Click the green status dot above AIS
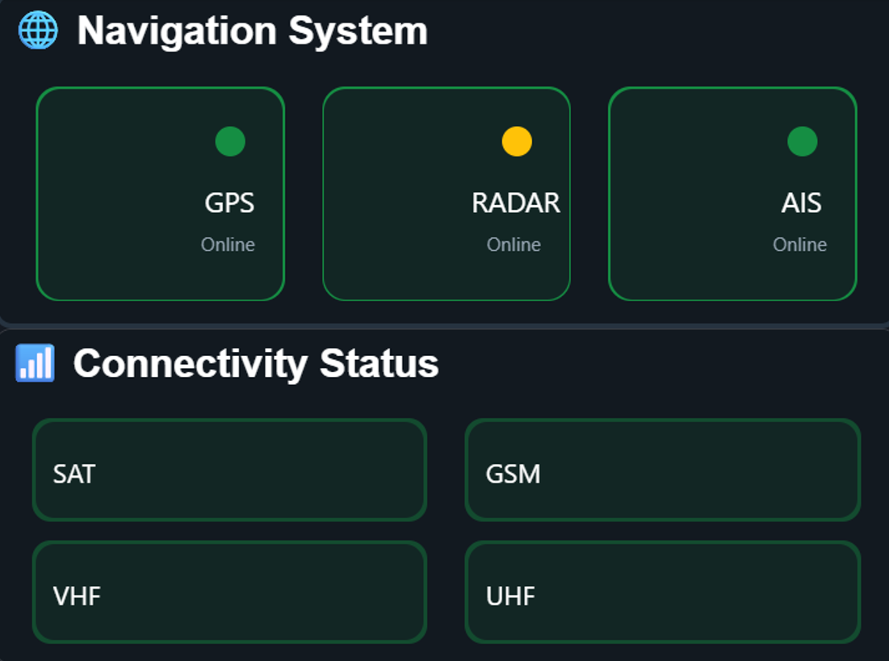889x661 pixels. [802, 141]
